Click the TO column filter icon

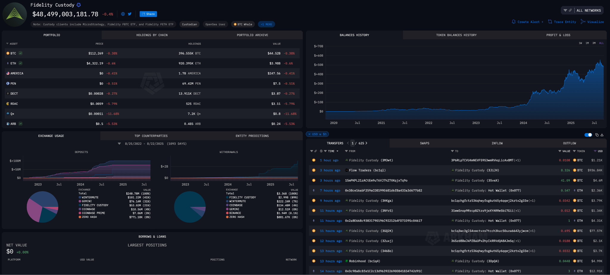pos(452,151)
